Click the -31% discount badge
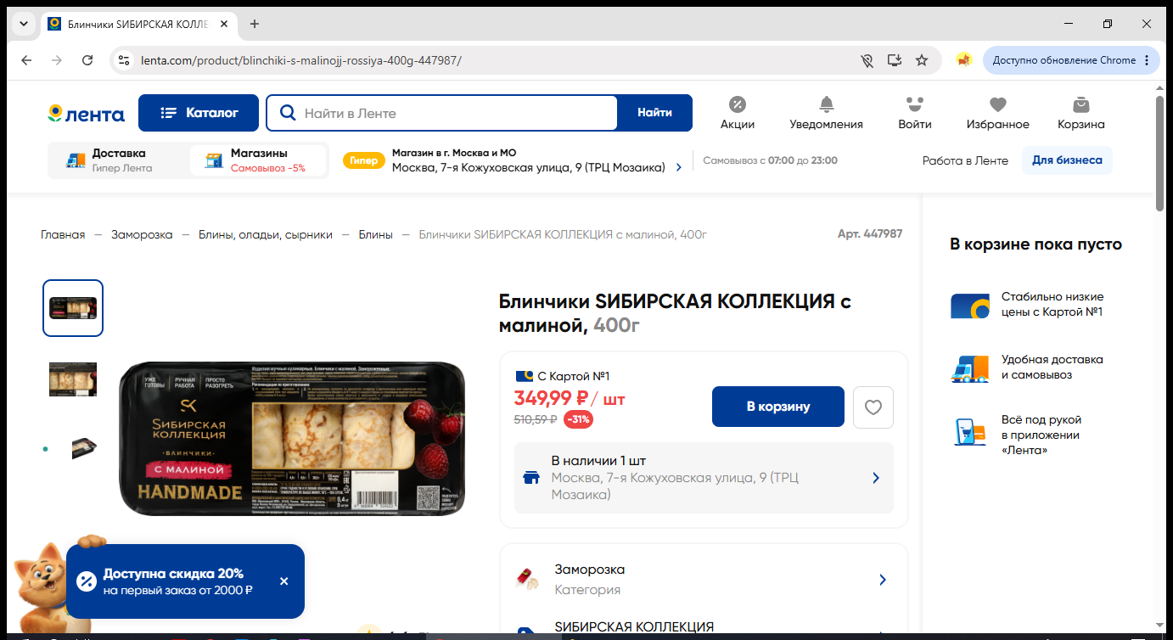The image size is (1173, 640). (579, 419)
